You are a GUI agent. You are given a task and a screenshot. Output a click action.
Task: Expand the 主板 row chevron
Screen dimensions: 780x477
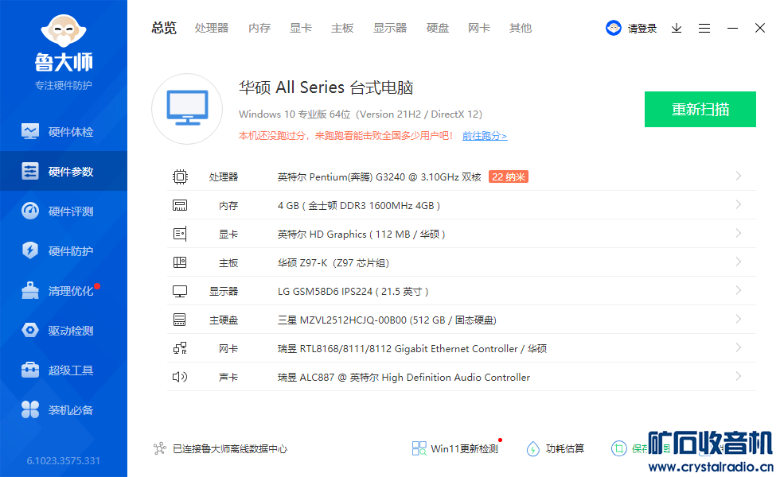click(x=739, y=262)
